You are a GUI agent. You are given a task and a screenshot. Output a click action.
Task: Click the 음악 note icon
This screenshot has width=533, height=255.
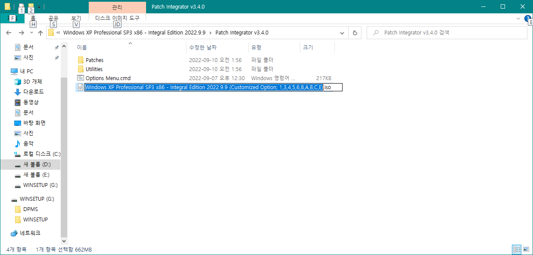tap(18, 143)
